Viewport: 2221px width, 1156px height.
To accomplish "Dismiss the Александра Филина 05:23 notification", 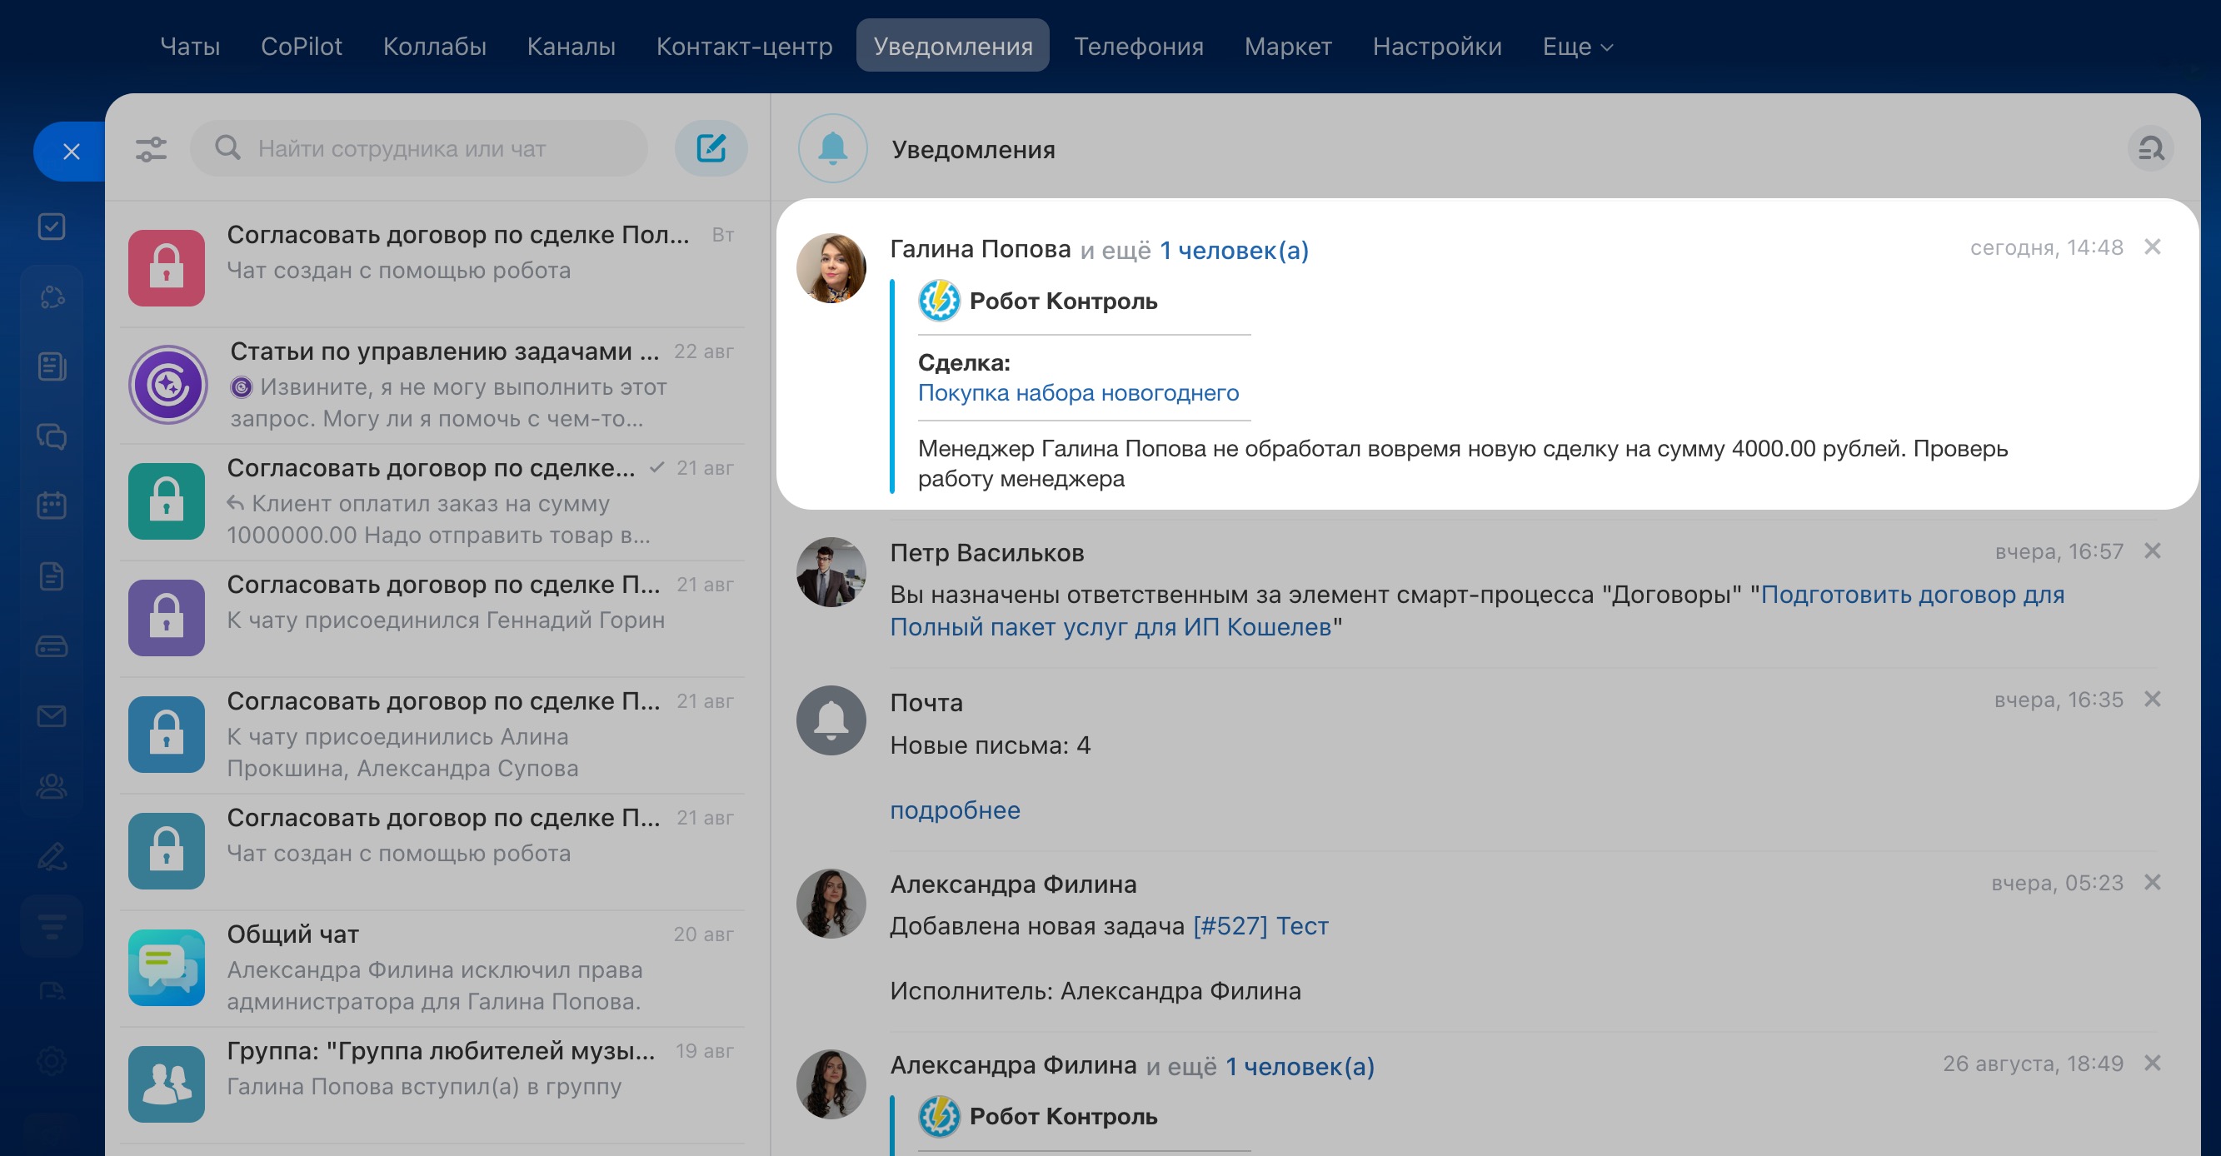I will point(2152,883).
